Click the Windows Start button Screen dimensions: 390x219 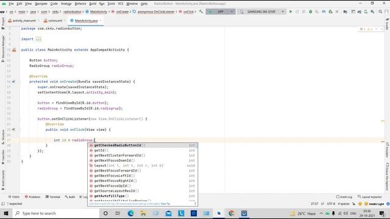pyautogui.click(x=6, y=214)
